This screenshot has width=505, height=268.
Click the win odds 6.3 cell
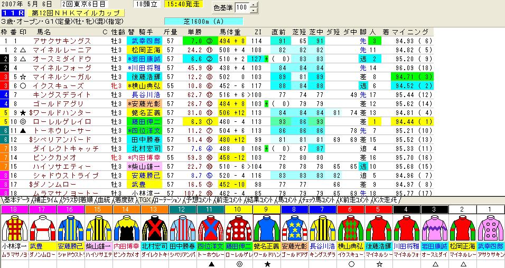pos(200,122)
